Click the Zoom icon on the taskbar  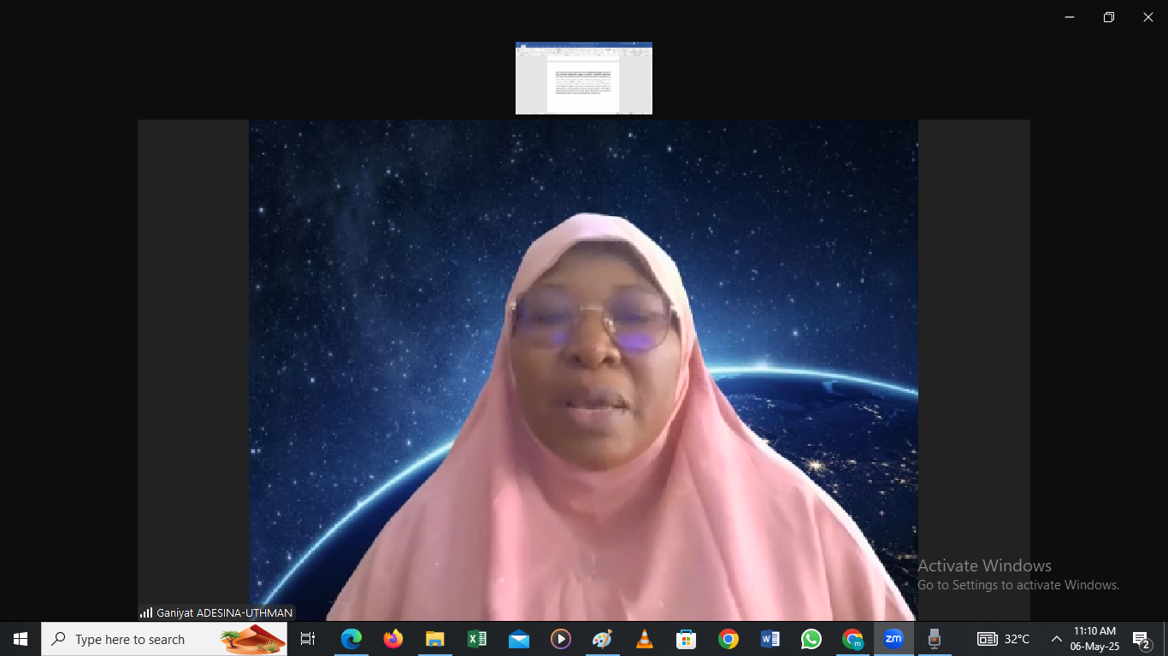pyautogui.click(x=894, y=639)
